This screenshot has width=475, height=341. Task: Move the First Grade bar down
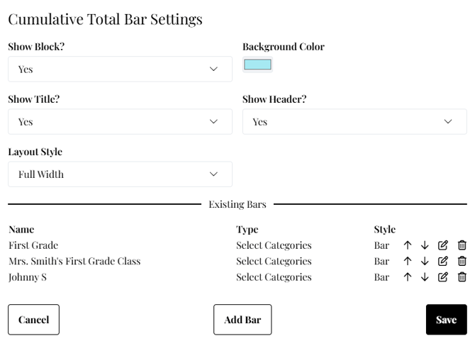(425, 245)
